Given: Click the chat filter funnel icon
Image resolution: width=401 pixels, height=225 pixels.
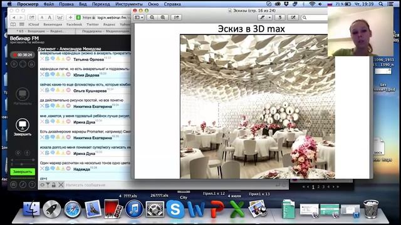Looking at the screenshot, I should pos(48,185).
